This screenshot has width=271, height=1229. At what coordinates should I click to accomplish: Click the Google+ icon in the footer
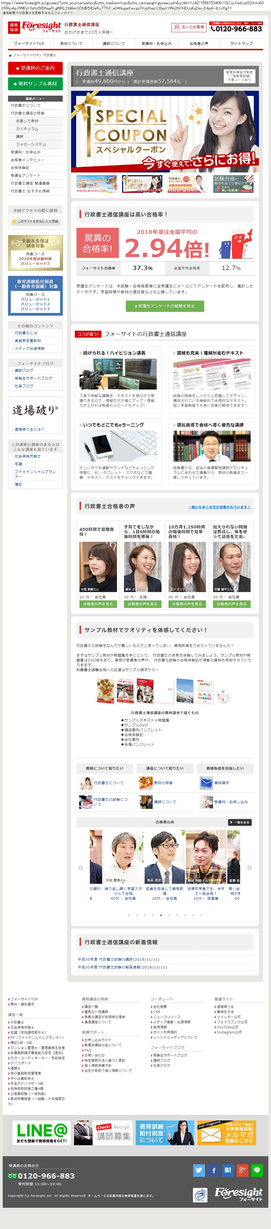pos(242,1170)
